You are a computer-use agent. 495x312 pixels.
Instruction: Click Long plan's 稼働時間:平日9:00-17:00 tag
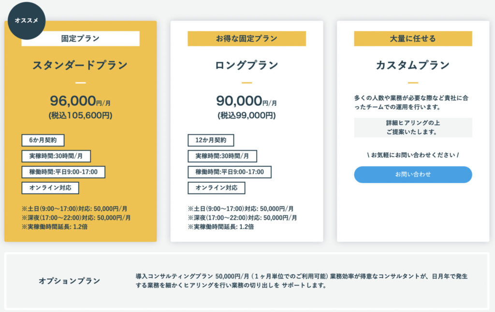[230, 172]
